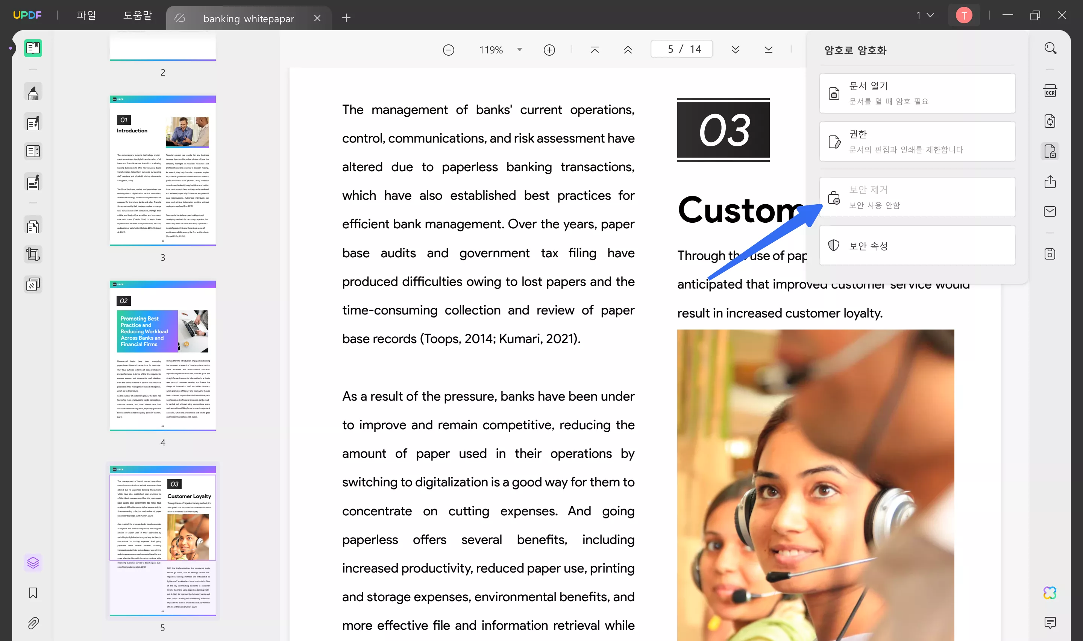Click the UPDF logo
1083x641 pixels.
[x=27, y=15]
